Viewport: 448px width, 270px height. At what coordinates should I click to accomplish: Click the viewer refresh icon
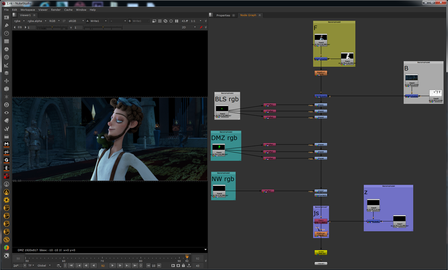click(x=166, y=21)
